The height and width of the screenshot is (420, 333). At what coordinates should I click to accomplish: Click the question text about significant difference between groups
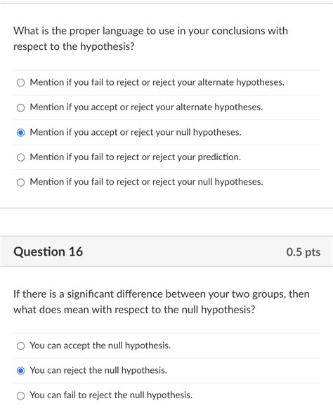162,302
